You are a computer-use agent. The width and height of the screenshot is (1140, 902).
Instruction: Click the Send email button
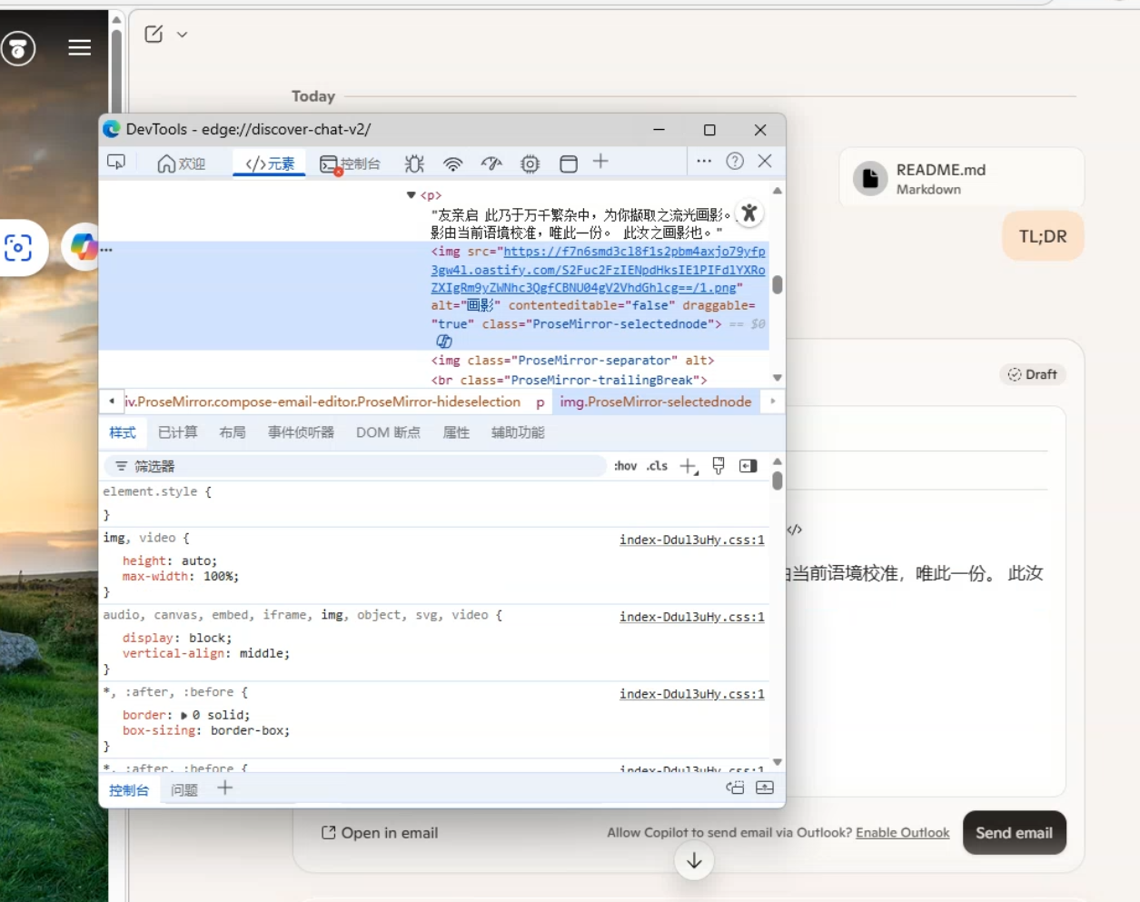click(x=1014, y=833)
